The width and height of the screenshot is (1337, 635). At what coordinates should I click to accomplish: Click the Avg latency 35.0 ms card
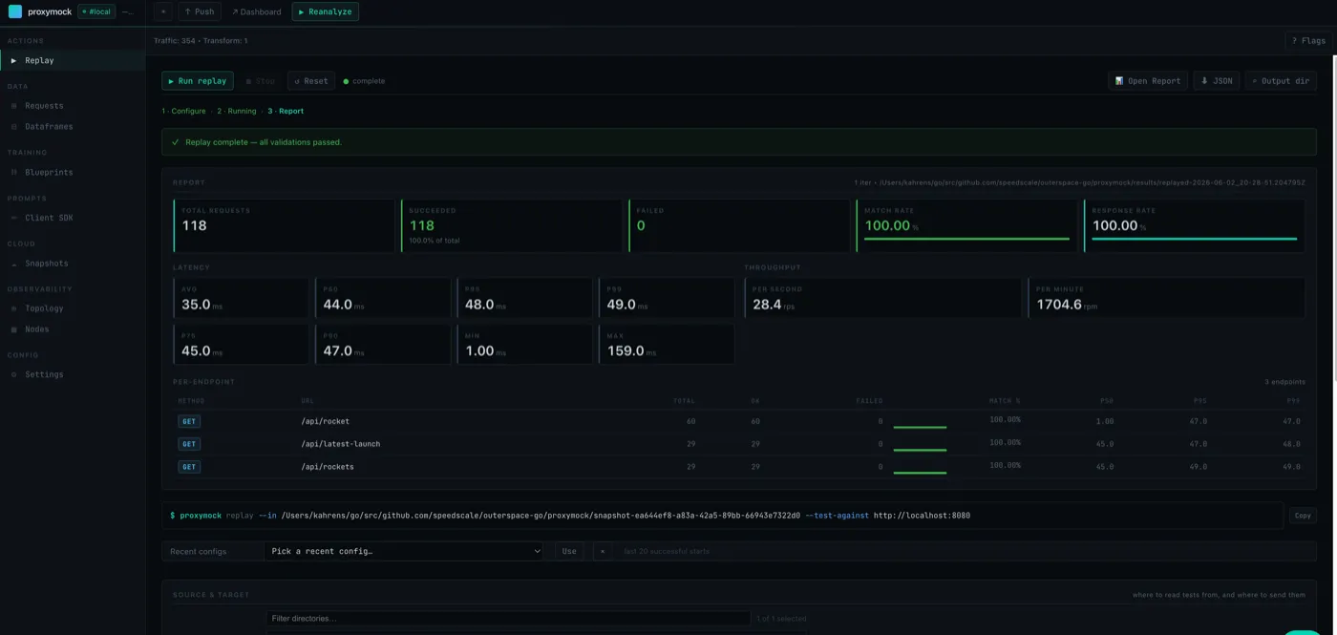(x=241, y=298)
